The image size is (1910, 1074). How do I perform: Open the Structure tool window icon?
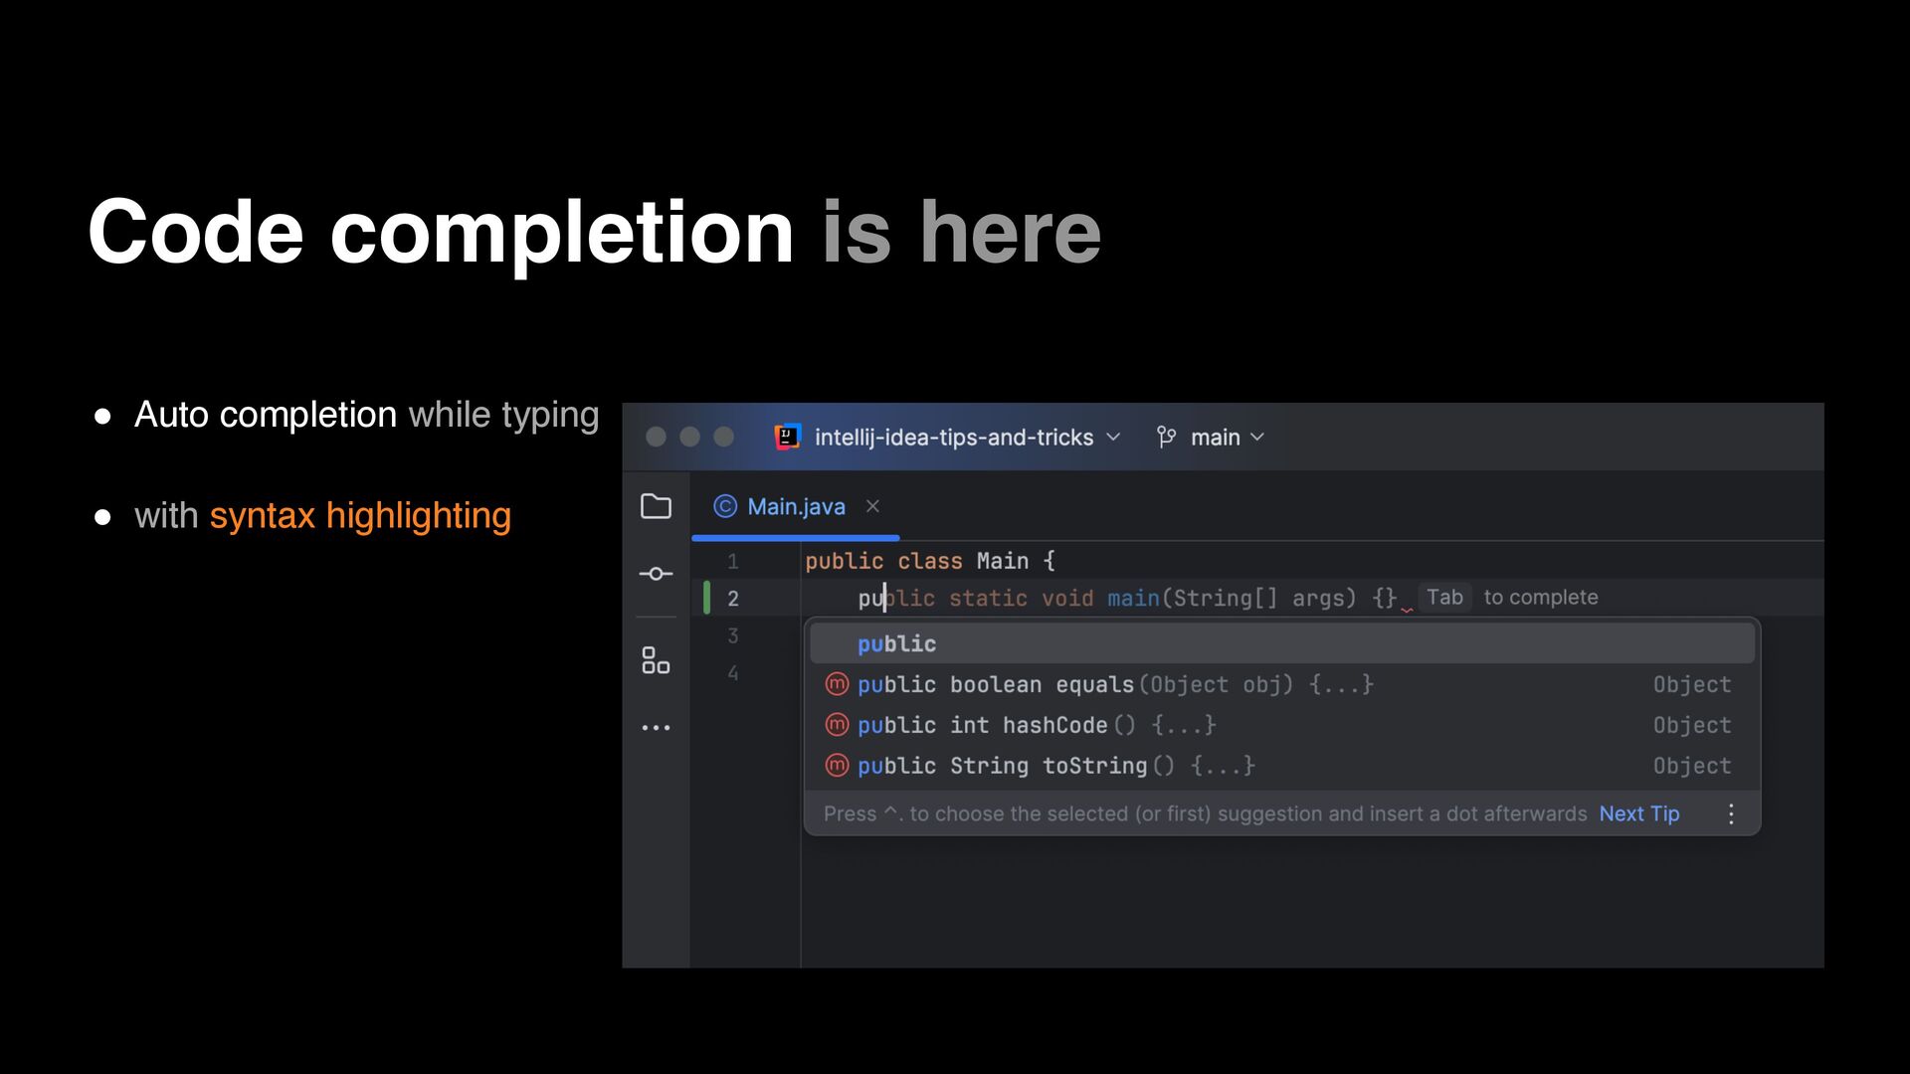(656, 660)
